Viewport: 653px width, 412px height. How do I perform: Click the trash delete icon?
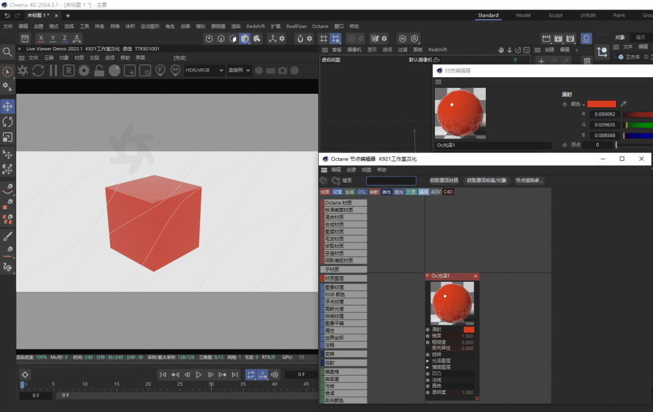587,62
